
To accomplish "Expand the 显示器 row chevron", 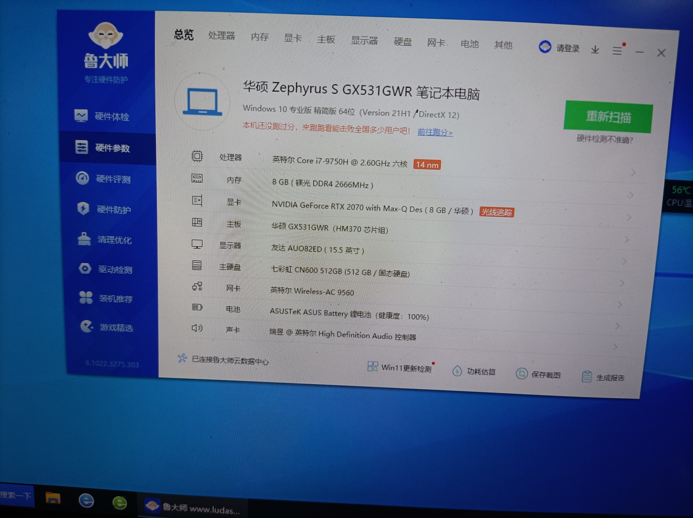I will pos(624,261).
